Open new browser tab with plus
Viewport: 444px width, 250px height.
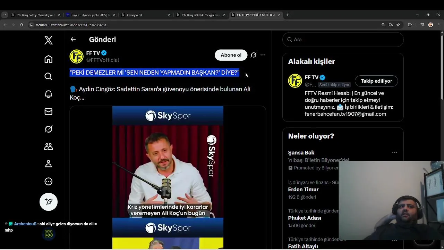pyautogui.click(x=288, y=15)
